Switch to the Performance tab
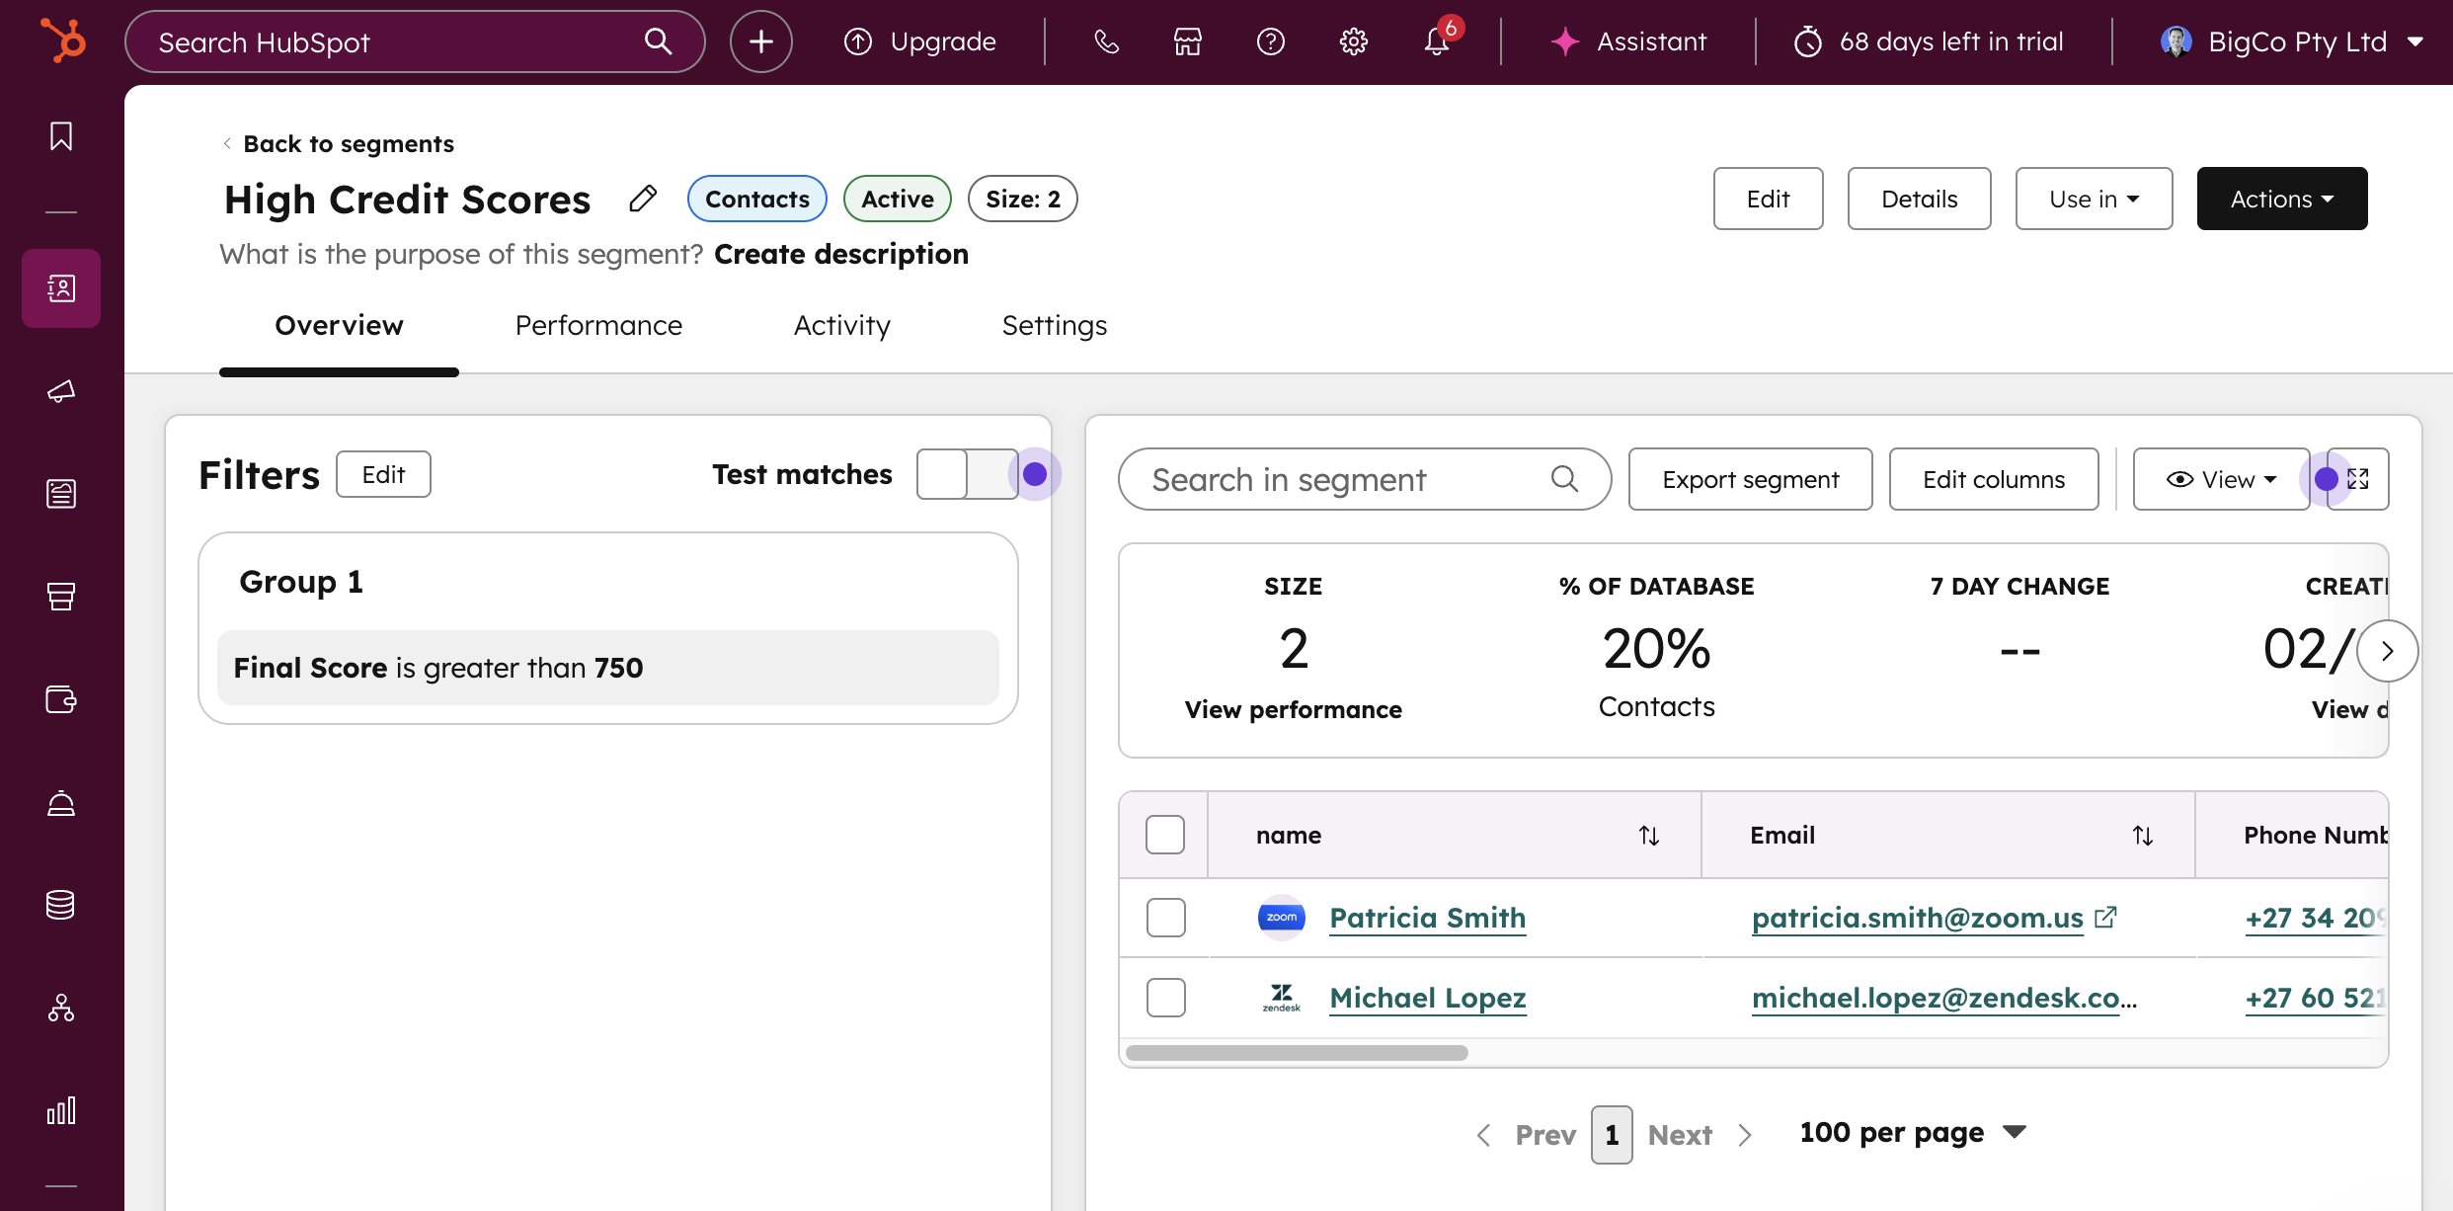The height and width of the screenshot is (1211, 2453). 598,325
